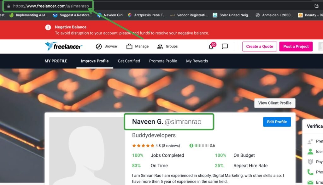
Task: Open the messages chat icon
Action: coord(225,46)
